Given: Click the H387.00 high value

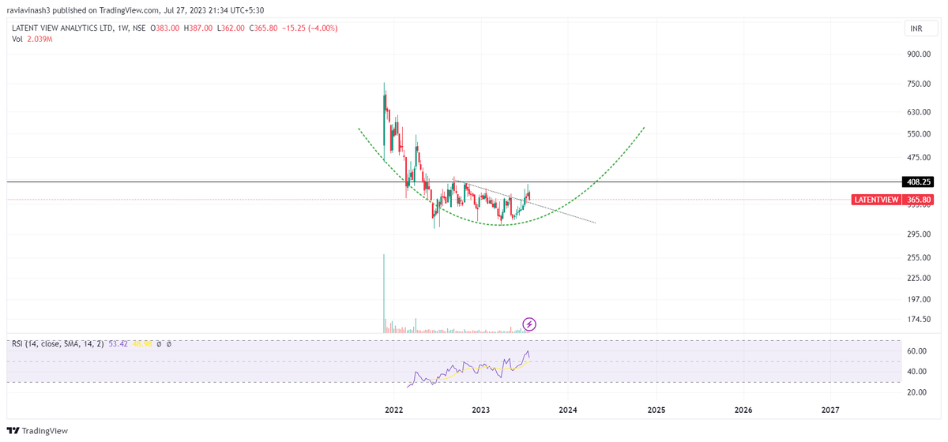Looking at the screenshot, I should tap(198, 28).
